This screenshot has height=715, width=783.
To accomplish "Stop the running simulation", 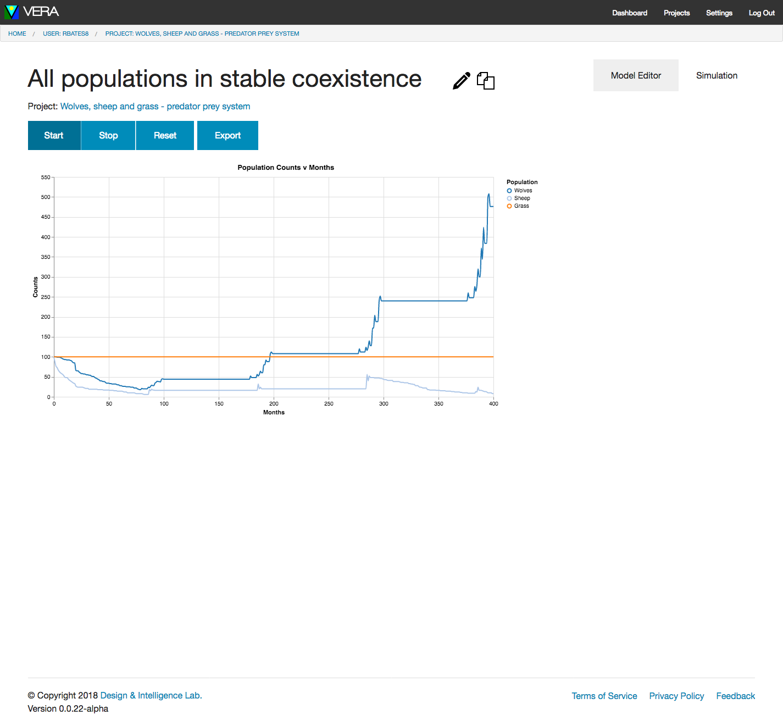I will pos(108,135).
